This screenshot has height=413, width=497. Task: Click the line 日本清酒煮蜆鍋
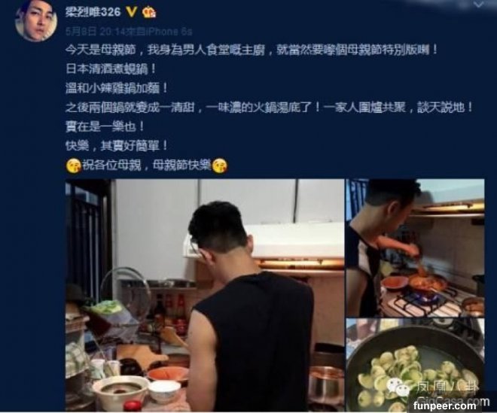(111, 69)
